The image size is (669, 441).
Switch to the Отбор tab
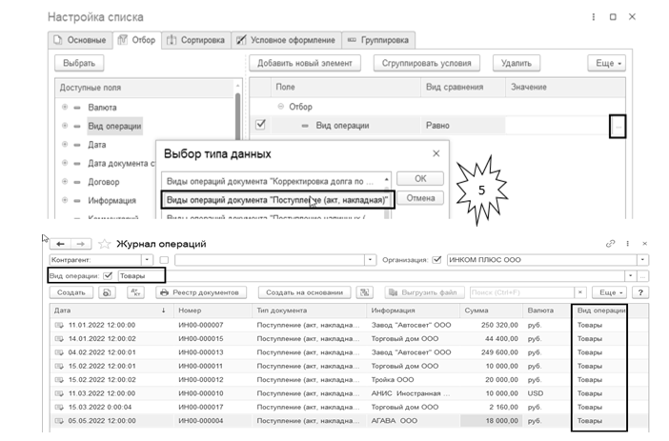click(x=137, y=40)
